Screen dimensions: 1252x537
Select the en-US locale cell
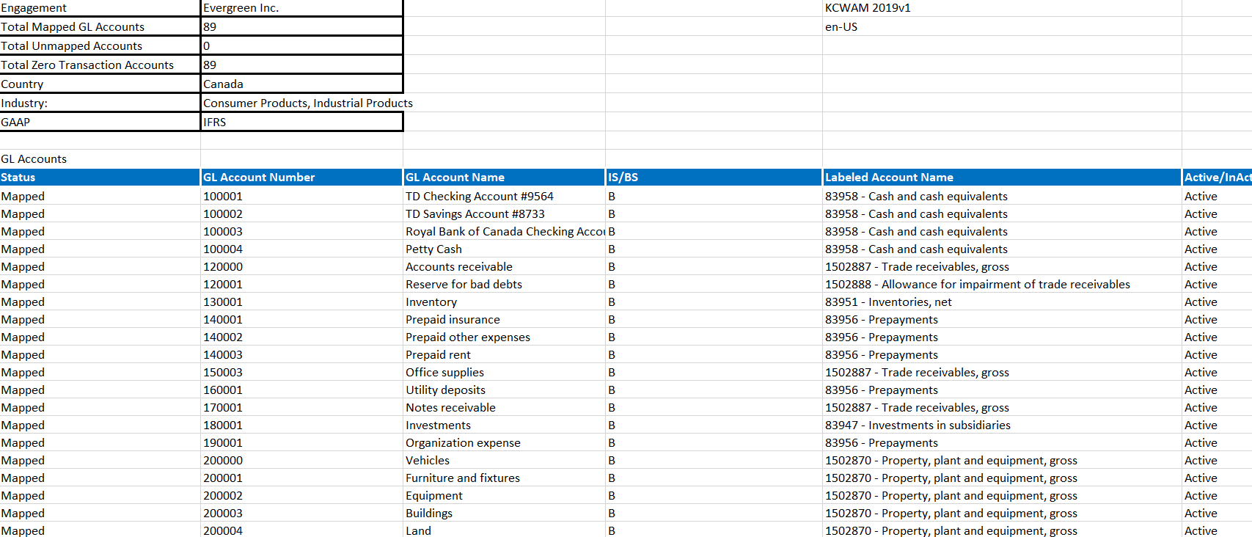pos(841,27)
